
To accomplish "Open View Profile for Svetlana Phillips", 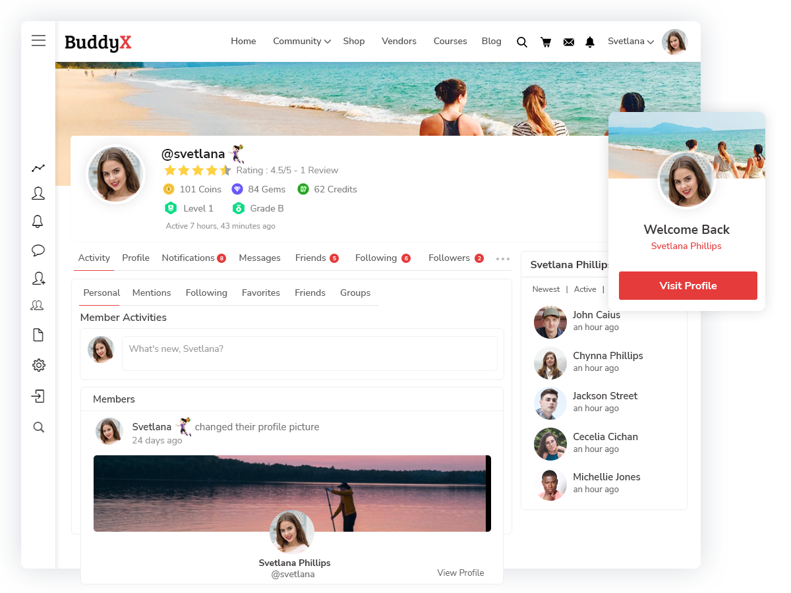I will (460, 573).
